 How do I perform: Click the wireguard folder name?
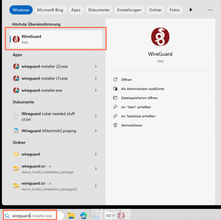click(x=31, y=154)
